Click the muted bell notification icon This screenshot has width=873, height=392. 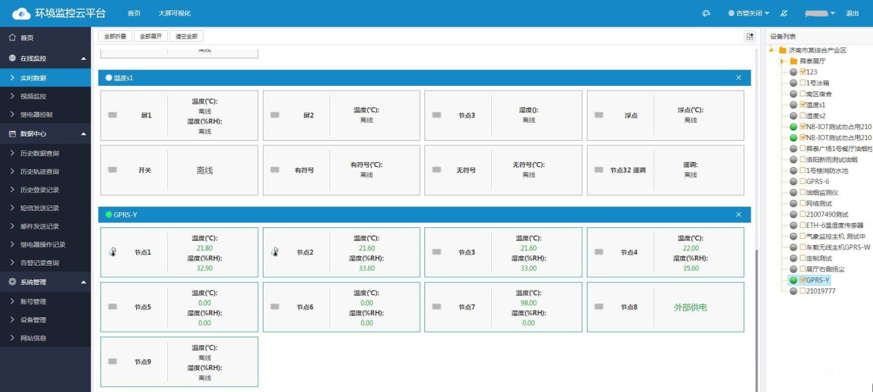click(x=784, y=14)
